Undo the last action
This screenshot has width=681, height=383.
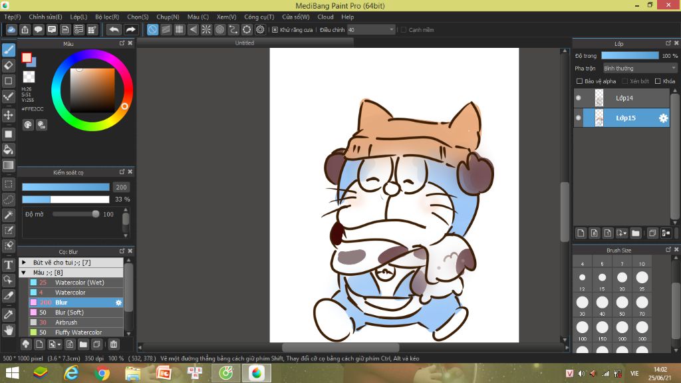114,29
